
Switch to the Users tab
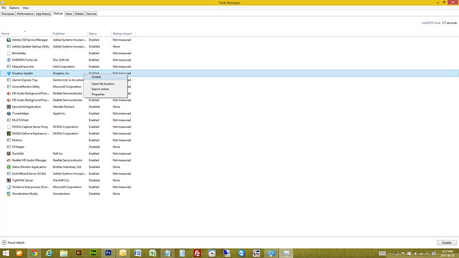69,14
